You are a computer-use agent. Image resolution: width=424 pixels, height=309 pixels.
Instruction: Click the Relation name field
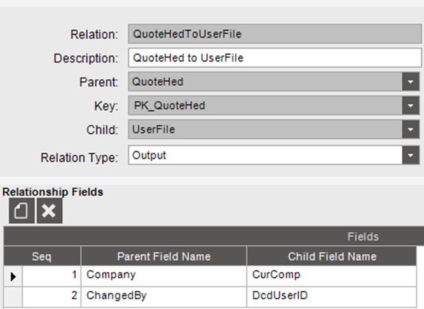pyautogui.click(x=275, y=34)
